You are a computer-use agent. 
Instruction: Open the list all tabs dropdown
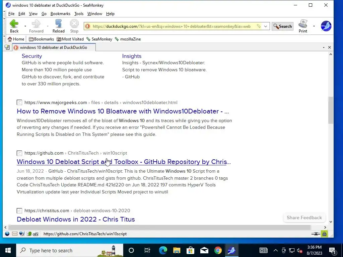324,48
